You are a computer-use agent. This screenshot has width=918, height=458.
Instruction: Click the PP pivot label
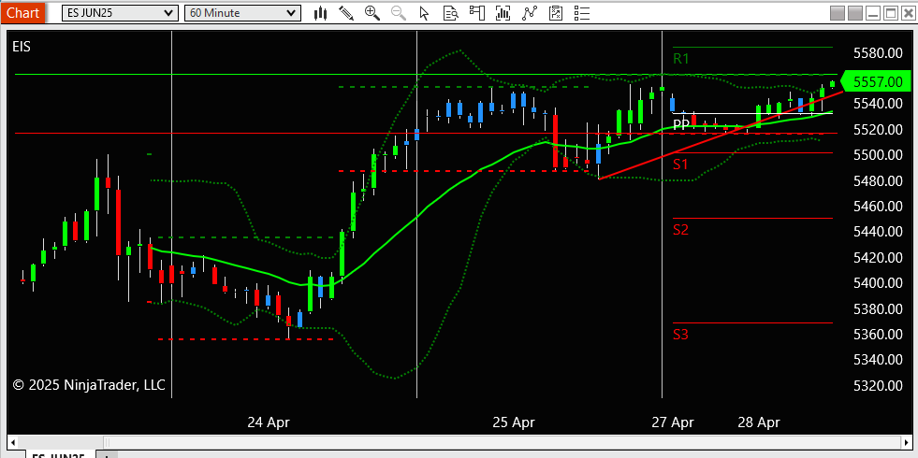681,124
